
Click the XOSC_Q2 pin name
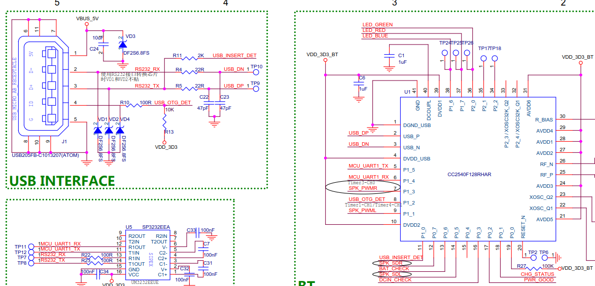click(541, 197)
